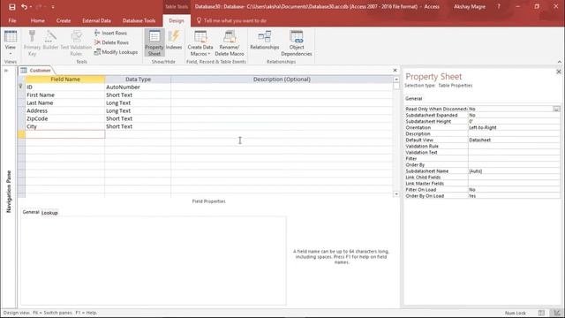This screenshot has width=565, height=318.
Task: Click the Field Name column header
Action: point(65,79)
